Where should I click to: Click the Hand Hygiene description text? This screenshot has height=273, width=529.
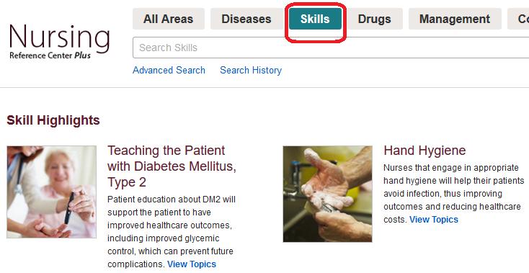point(454,194)
